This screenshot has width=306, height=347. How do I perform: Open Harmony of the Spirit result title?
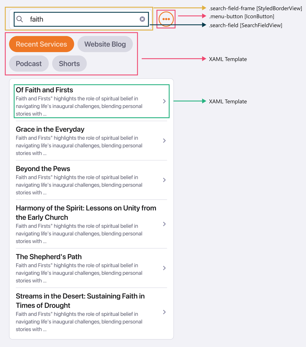click(86, 213)
